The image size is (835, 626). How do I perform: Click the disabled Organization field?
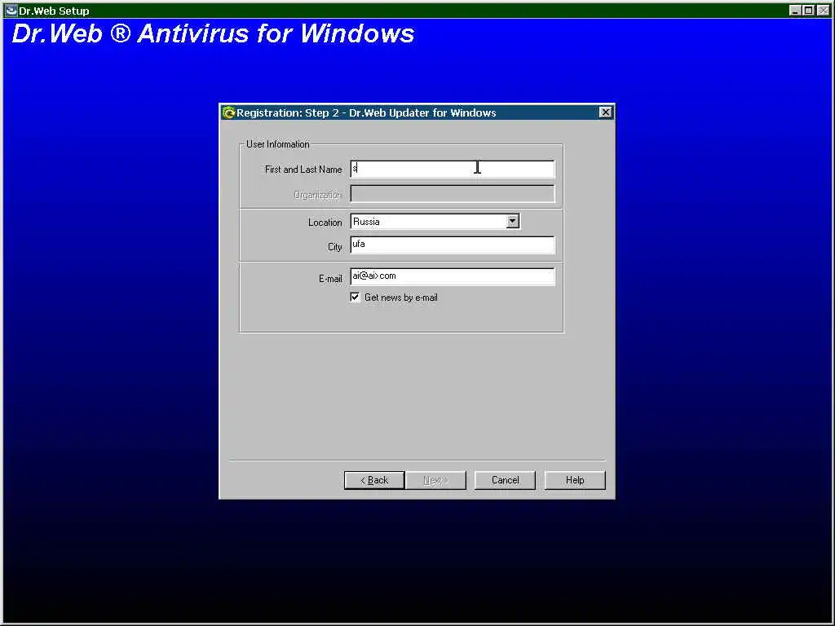[452, 194]
